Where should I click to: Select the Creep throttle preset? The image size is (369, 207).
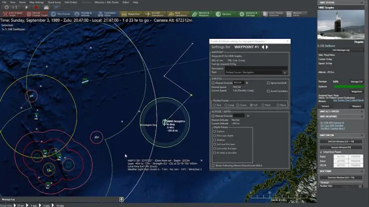pyautogui.click(x=226, y=105)
